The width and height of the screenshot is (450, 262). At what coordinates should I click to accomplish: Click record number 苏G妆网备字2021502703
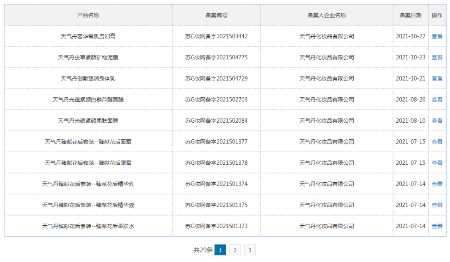[216, 100]
